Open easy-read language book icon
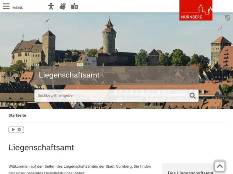Image resolution: width=233 pixels, height=174 pixels. pyautogui.click(x=74, y=6)
